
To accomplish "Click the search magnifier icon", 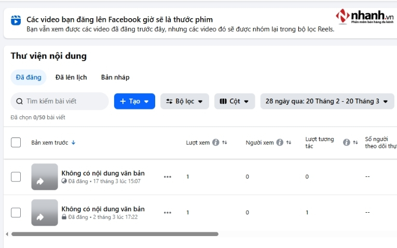I will pyautogui.click(x=19, y=101).
